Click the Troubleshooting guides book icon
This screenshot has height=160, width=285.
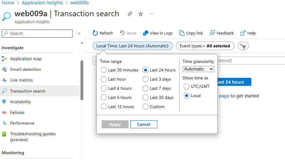[4, 134]
